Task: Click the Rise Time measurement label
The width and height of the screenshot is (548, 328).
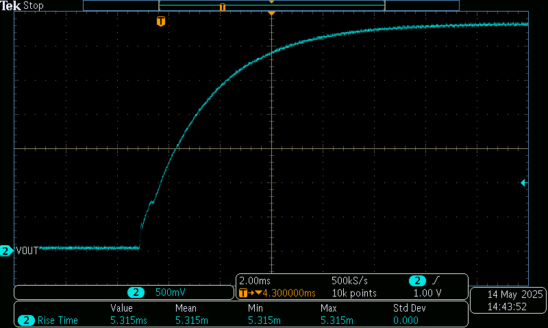Action: 58,320
